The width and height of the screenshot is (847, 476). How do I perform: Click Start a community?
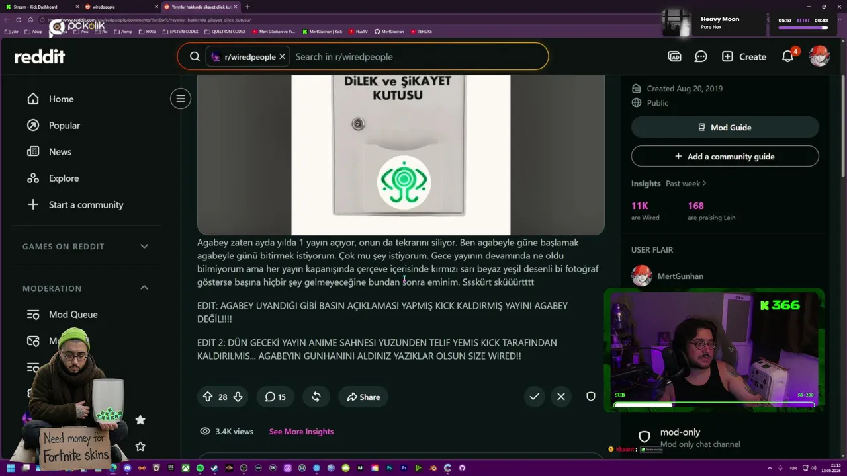click(86, 205)
